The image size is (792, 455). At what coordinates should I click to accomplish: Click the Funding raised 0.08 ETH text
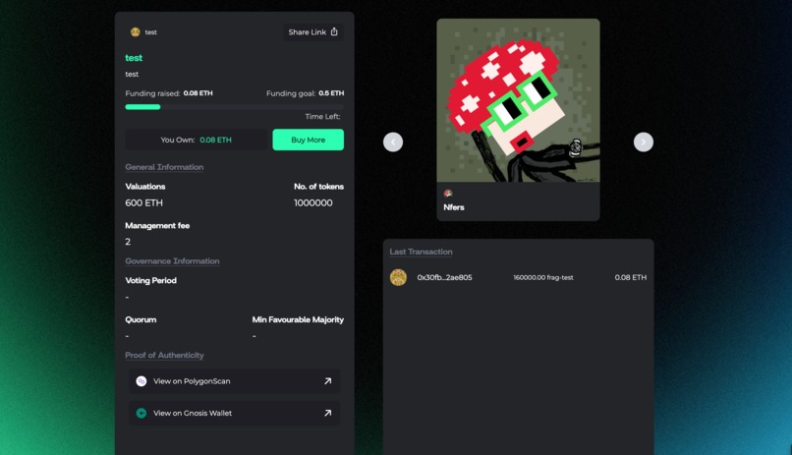tap(169, 93)
